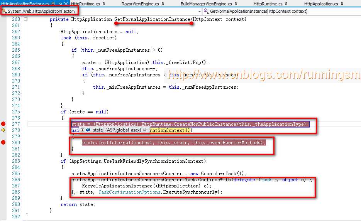The image size is (361, 221).
Task: Click lock icon on BuildManagerViewEngine.cs tab
Action: tap(236, 4)
